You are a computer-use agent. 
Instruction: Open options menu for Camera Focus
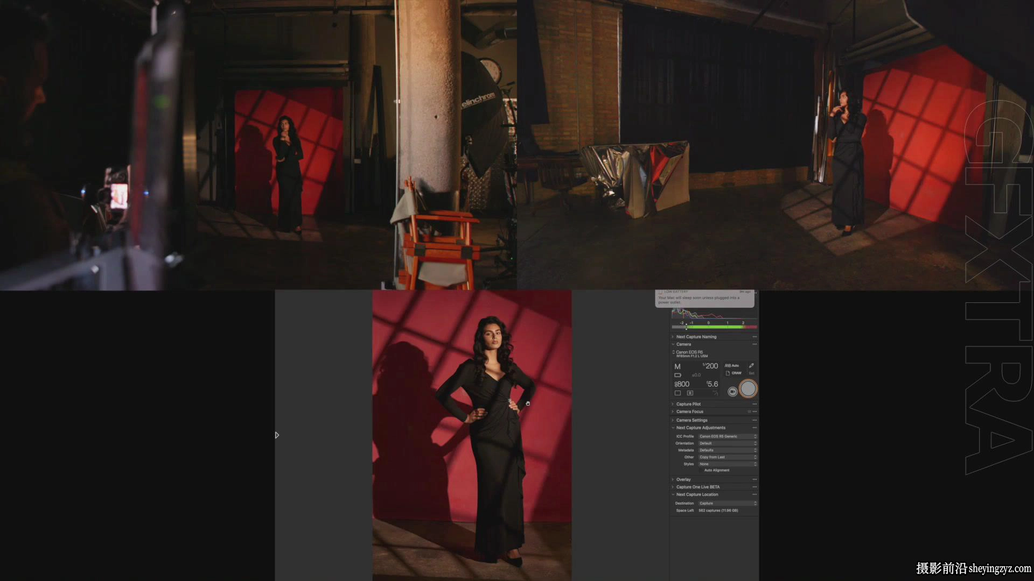click(x=754, y=412)
